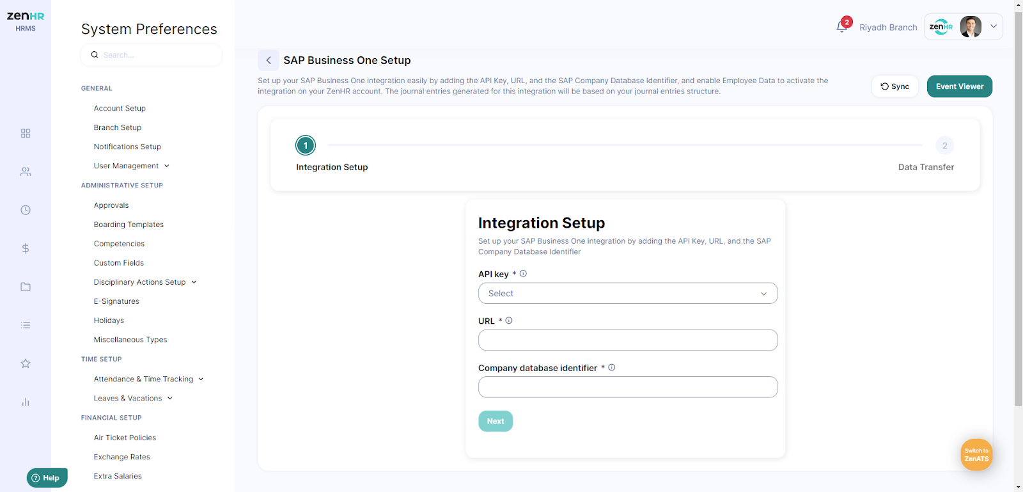1023x492 pixels.
Task: Open Extra Salaries settings
Action: (118, 476)
